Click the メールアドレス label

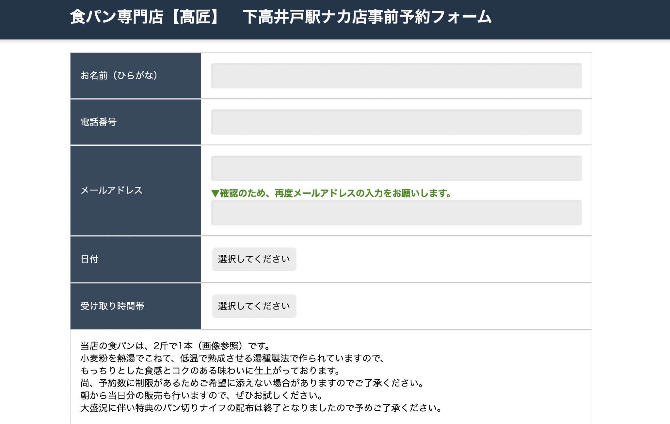tap(112, 190)
